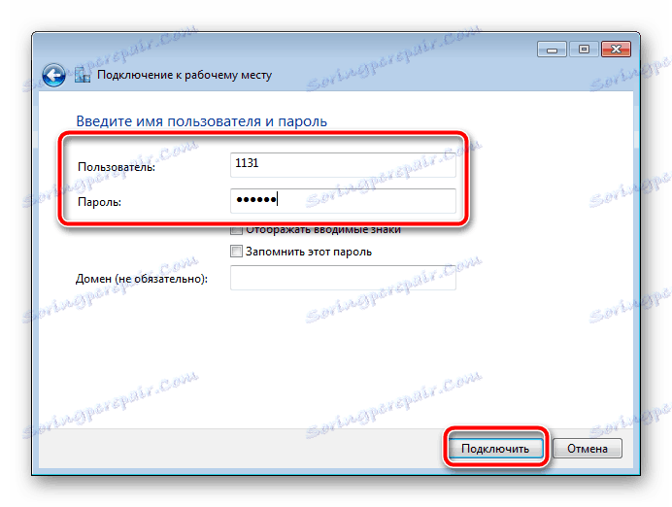The height and width of the screenshot is (507, 672).
Task: Click the workplace connection wizard icon
Action: coord(83,75)
